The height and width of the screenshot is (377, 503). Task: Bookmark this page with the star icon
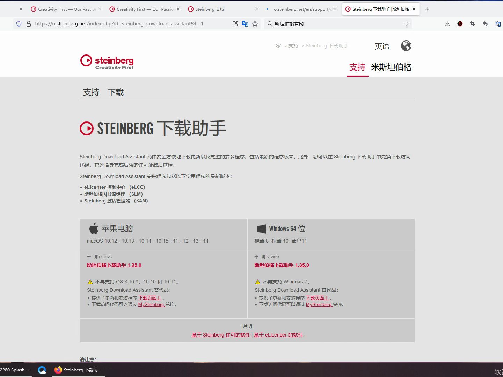tap(255, 24)
